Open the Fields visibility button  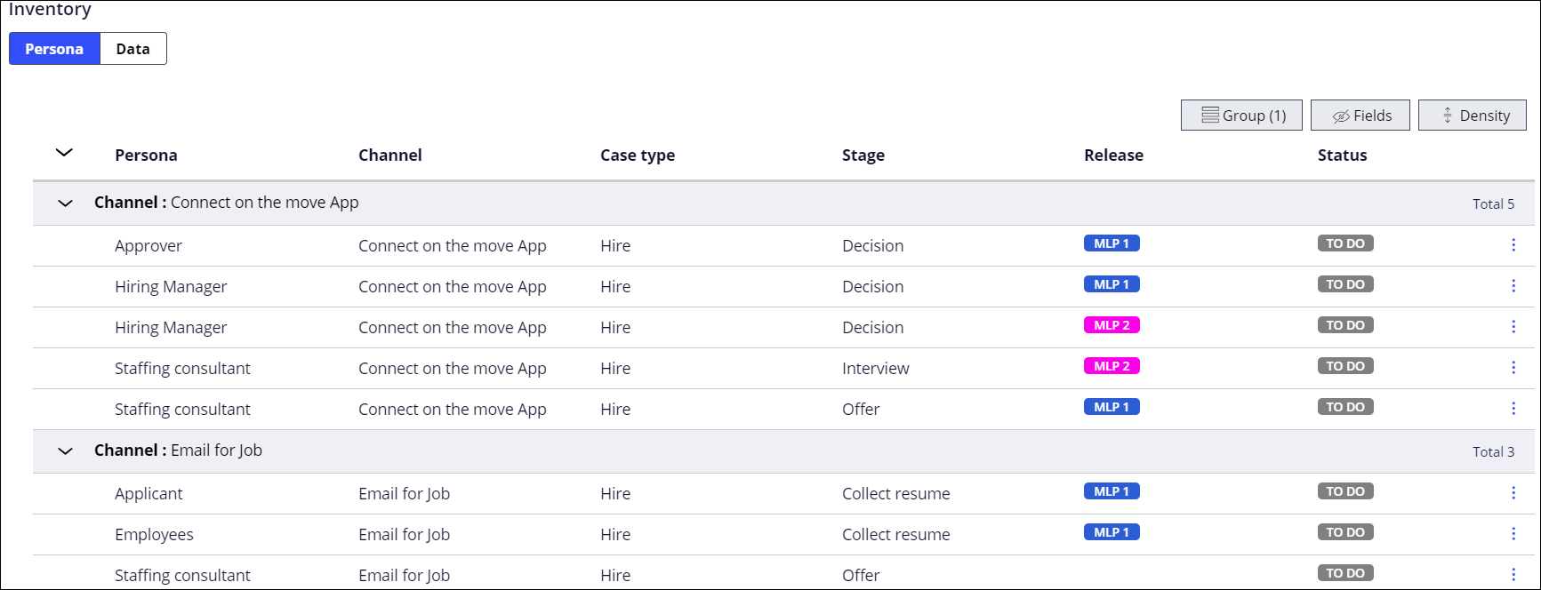pyautogui.click(x=1360, y=116)
